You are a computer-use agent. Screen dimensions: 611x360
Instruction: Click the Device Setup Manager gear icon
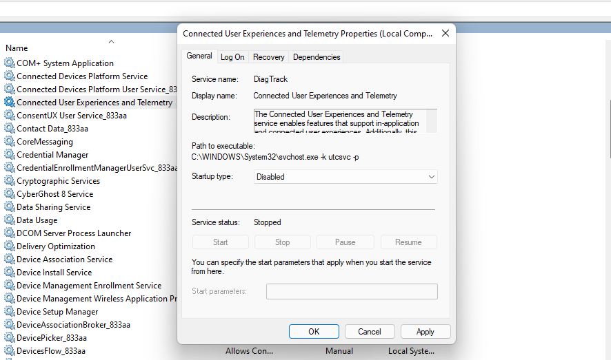(x=9, y=312)
